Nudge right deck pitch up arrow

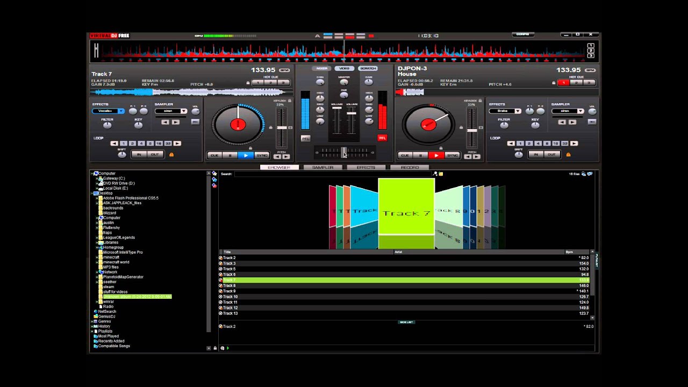tap(476, 157)
